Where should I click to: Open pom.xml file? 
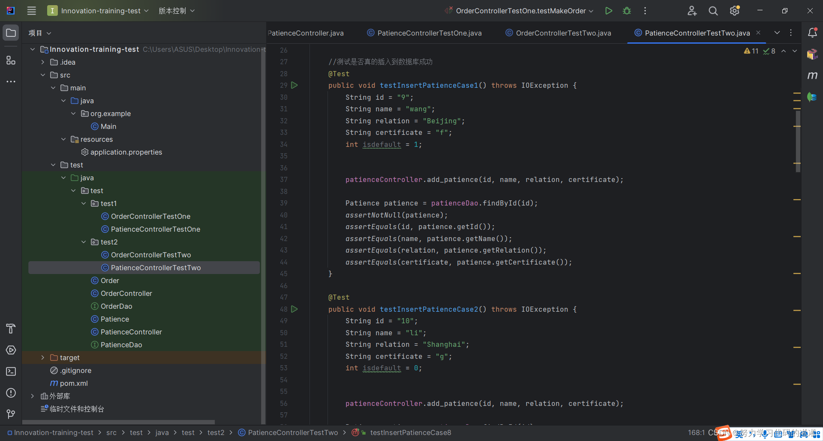coord(69,383)
